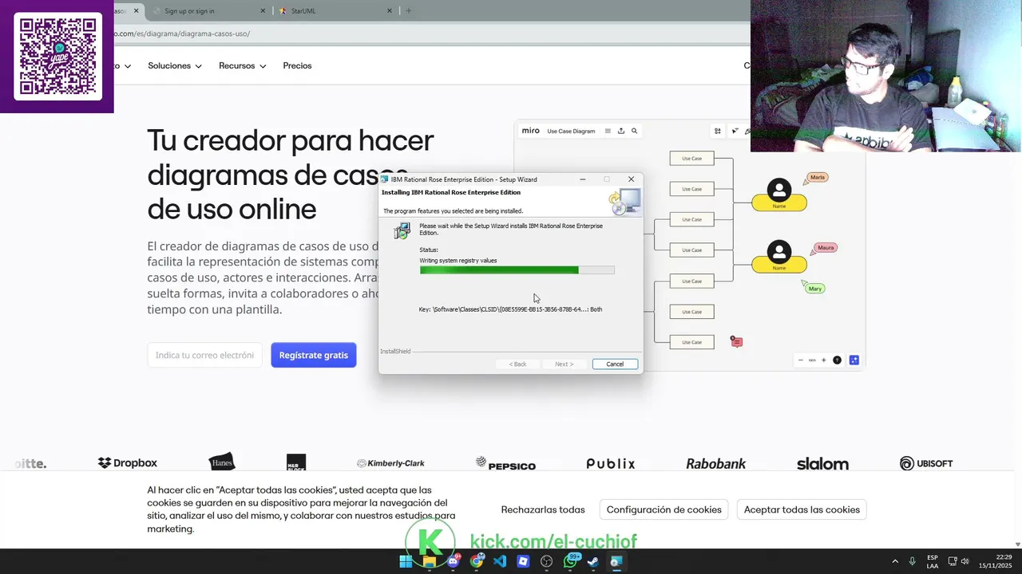Click the zoom in plus in miro preview
1022x574 pixels.
[824, 360]
